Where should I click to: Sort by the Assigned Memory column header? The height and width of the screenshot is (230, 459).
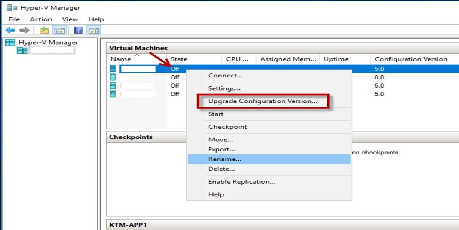[288, 59]
